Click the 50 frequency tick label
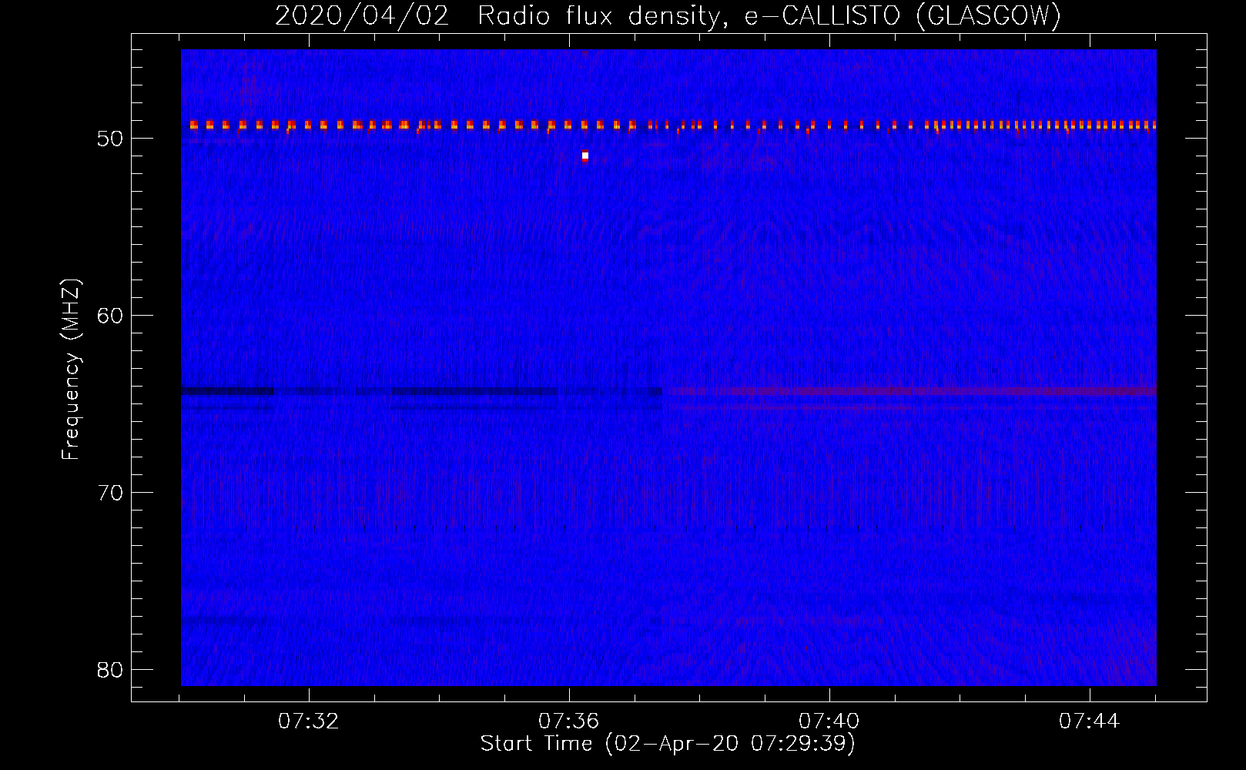The width and height of the screenshot is (1246, 770). click(110, 139)
